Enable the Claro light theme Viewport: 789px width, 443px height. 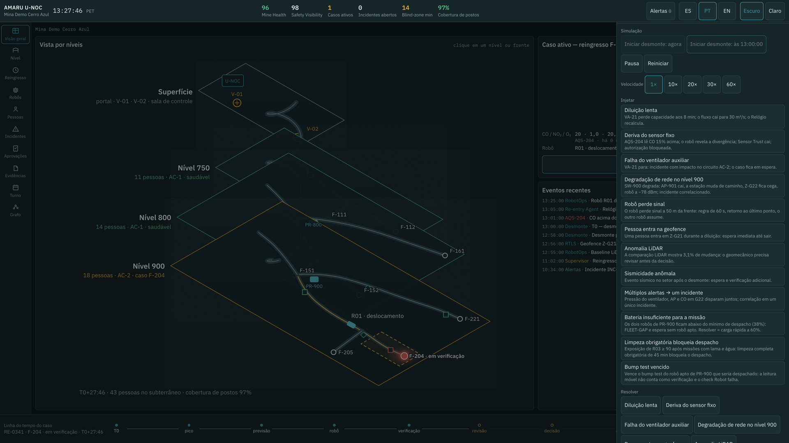[x=775, y=11]
